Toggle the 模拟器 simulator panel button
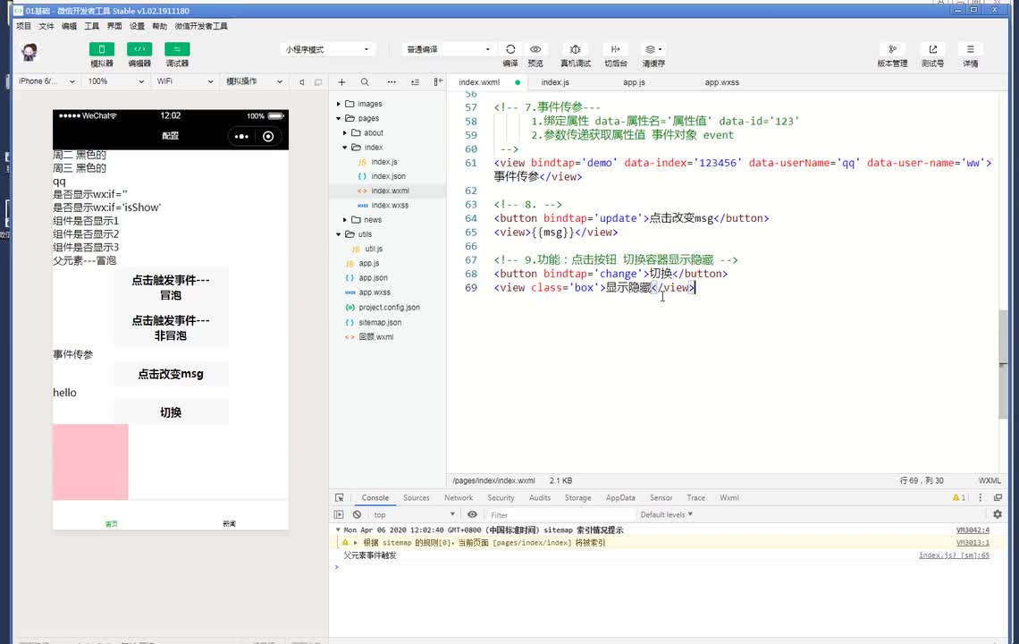The height and width of the screenshot is (644, 1019). click(101, 49)
